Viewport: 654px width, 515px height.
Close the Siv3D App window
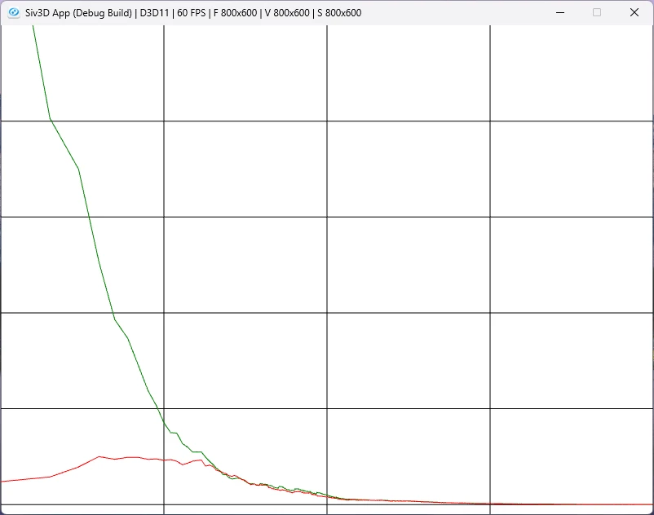click(634, 12)
